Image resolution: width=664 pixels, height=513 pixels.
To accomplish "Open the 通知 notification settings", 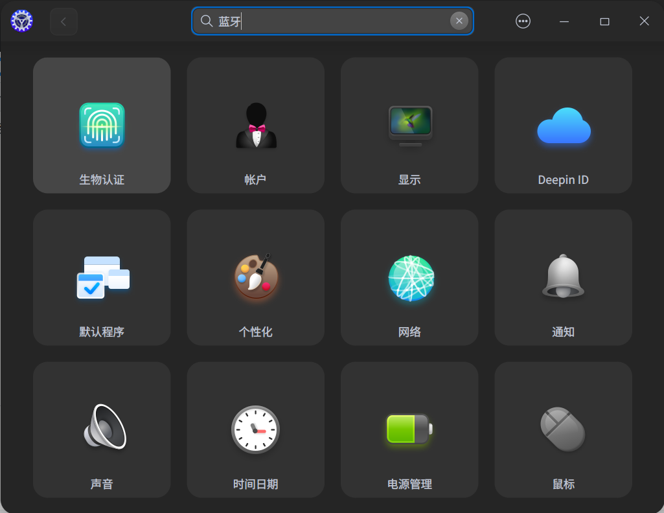I will pos(563,278).
